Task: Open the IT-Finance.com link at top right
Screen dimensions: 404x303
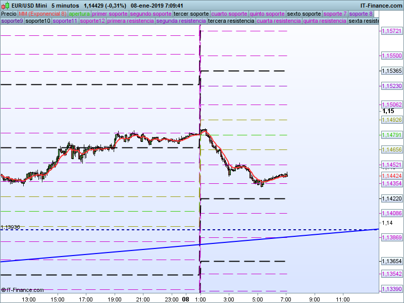Action: [x=381, y=6]
